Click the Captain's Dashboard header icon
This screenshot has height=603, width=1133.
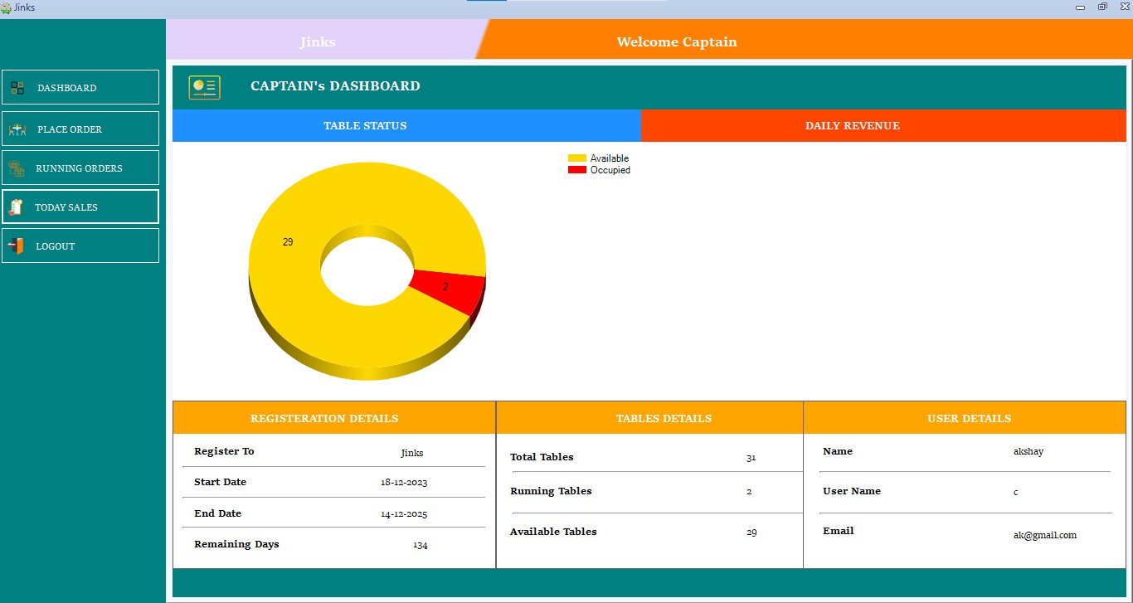[x=204, y=87]
